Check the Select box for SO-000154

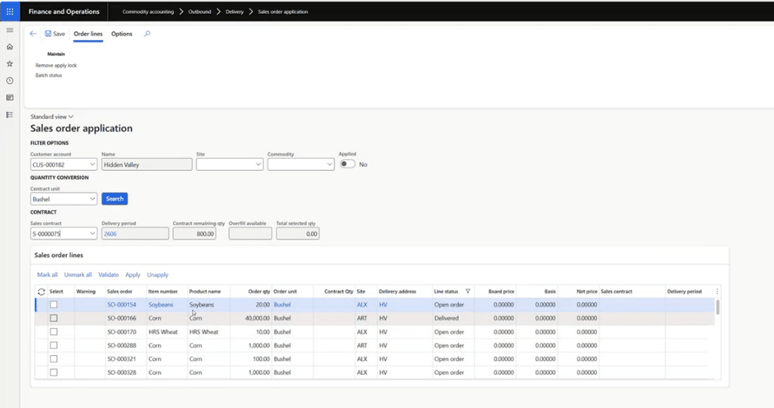coord(54,305)
